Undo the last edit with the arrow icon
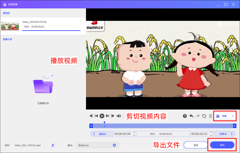 coord(191,116)
